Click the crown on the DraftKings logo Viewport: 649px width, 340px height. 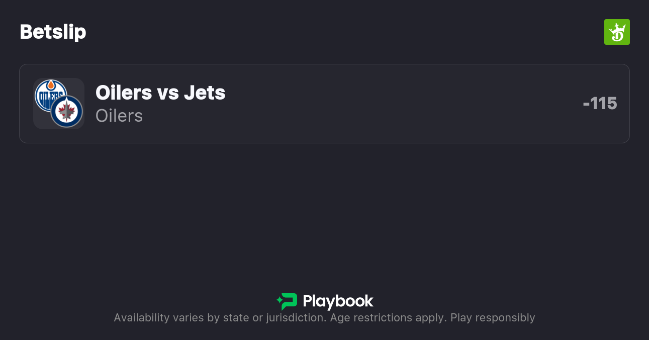click(618, 27)
